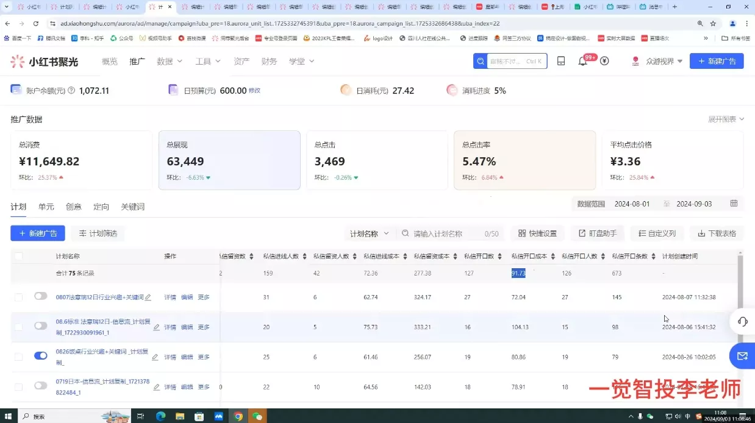Open the notifications bell with 99+ badge
This screenshot has width=755, height=423.
[x=583, y=61]
